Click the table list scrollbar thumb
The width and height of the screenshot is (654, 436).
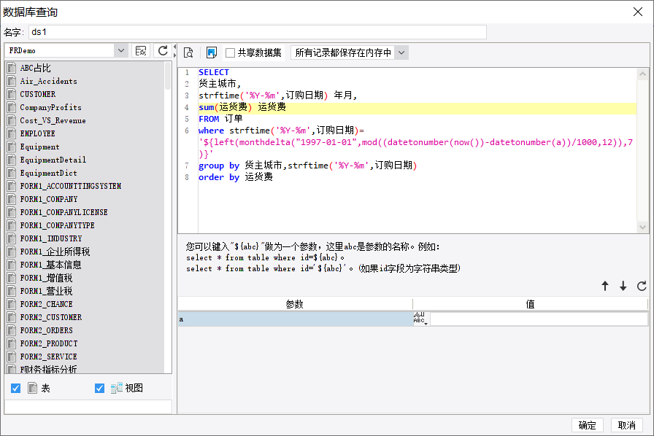[x=168, y=76]
